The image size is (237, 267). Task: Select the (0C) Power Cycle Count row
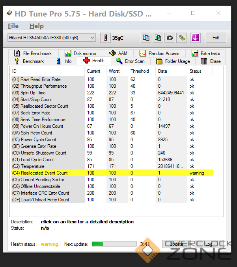[112, 140]
